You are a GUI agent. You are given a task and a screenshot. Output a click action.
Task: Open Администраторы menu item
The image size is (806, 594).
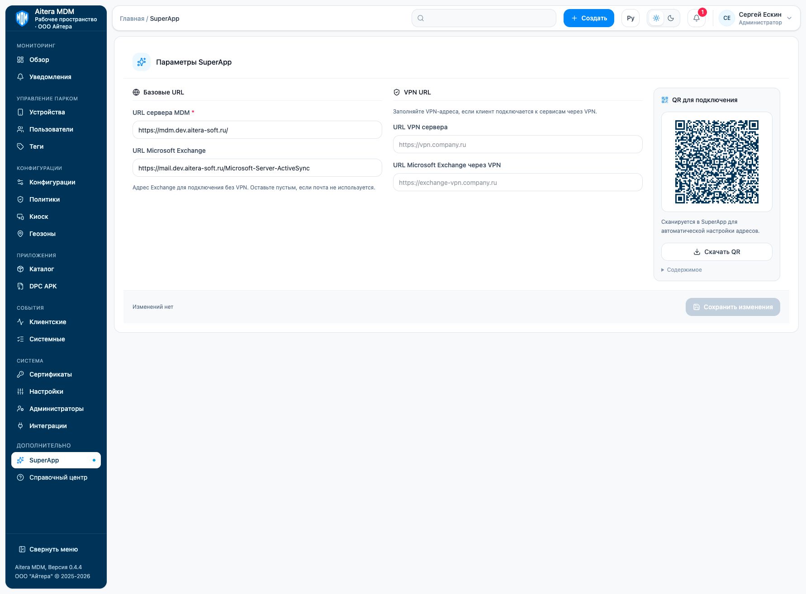click(x=56, y=409)
